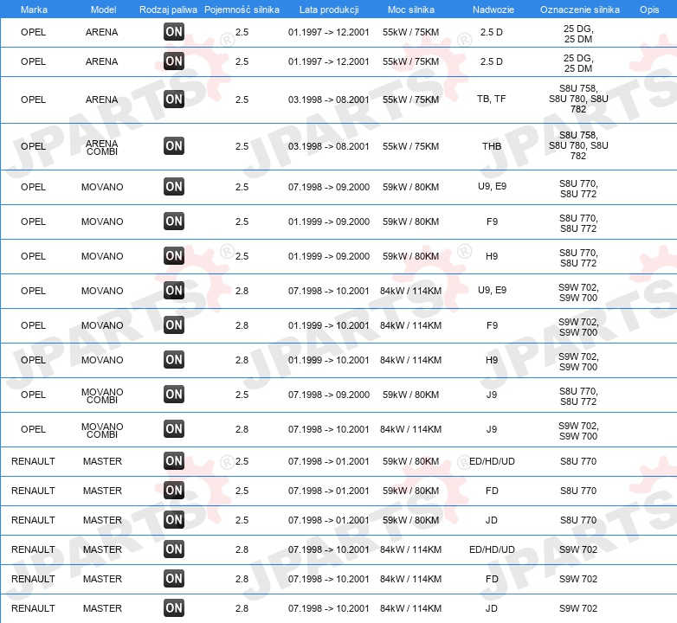
Task: Click ON icon for MASTER 2.5 FD row
Action: [174, 490]
